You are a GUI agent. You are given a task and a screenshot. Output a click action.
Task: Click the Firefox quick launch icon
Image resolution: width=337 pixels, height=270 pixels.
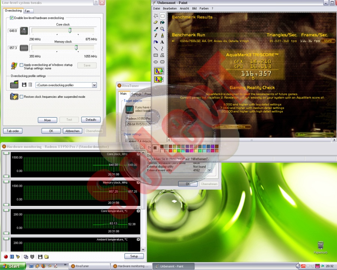43,266
